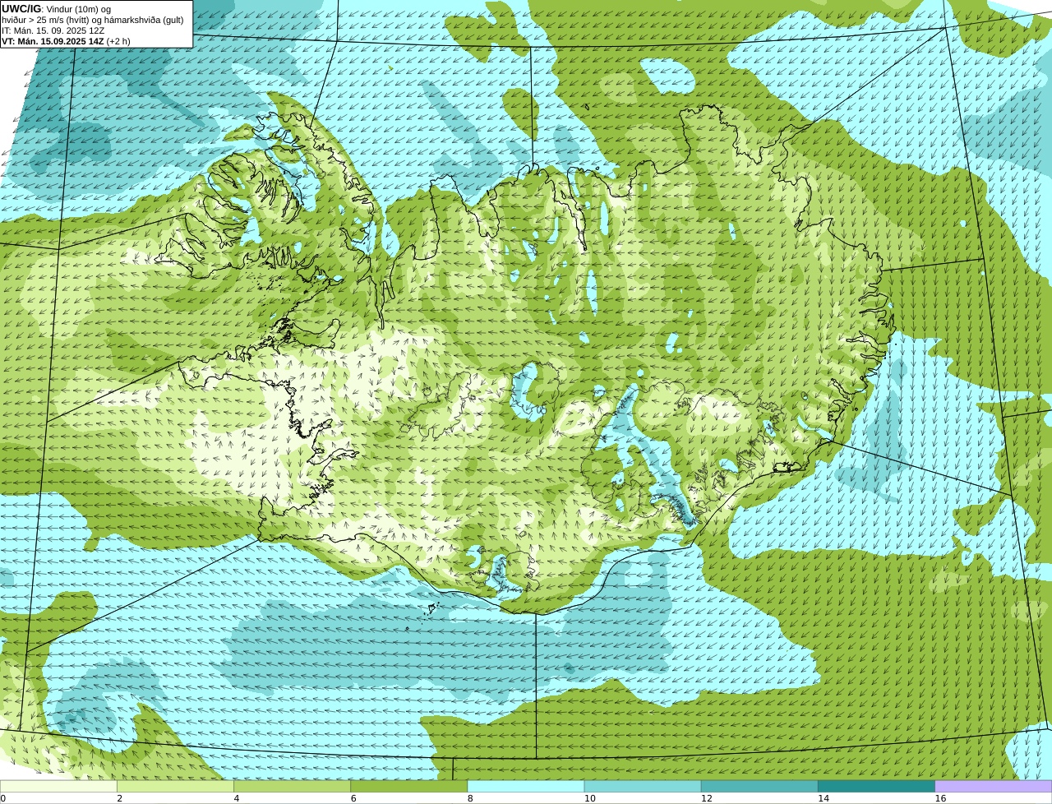Click the legend tick label '4'
This screenshot has height=804, width=1052.
237,798
